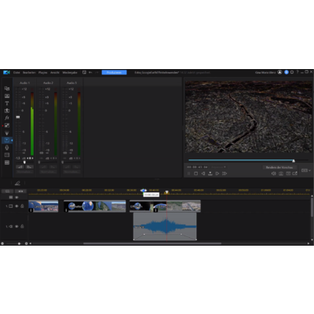314x314 pixels.
Task: Open the Datei menu
Action: coord(16,72)
